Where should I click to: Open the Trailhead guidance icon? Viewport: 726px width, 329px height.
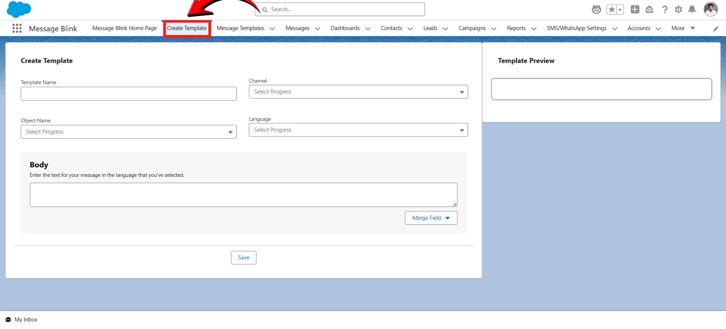(596, 9)
